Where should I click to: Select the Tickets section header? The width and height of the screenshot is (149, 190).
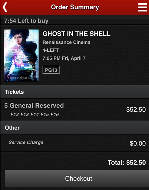click(x=74, y=92)
